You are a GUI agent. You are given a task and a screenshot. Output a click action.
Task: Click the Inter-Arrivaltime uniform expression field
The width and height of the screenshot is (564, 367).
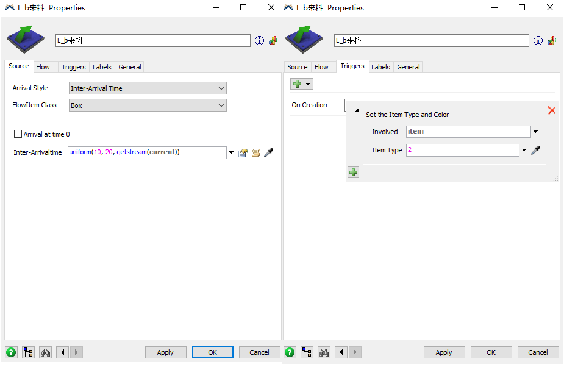(x=147, y=152)
